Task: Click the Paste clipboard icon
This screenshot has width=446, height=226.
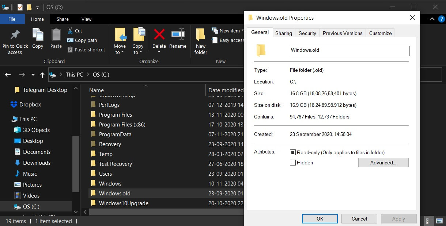Action: pos(56,34)
